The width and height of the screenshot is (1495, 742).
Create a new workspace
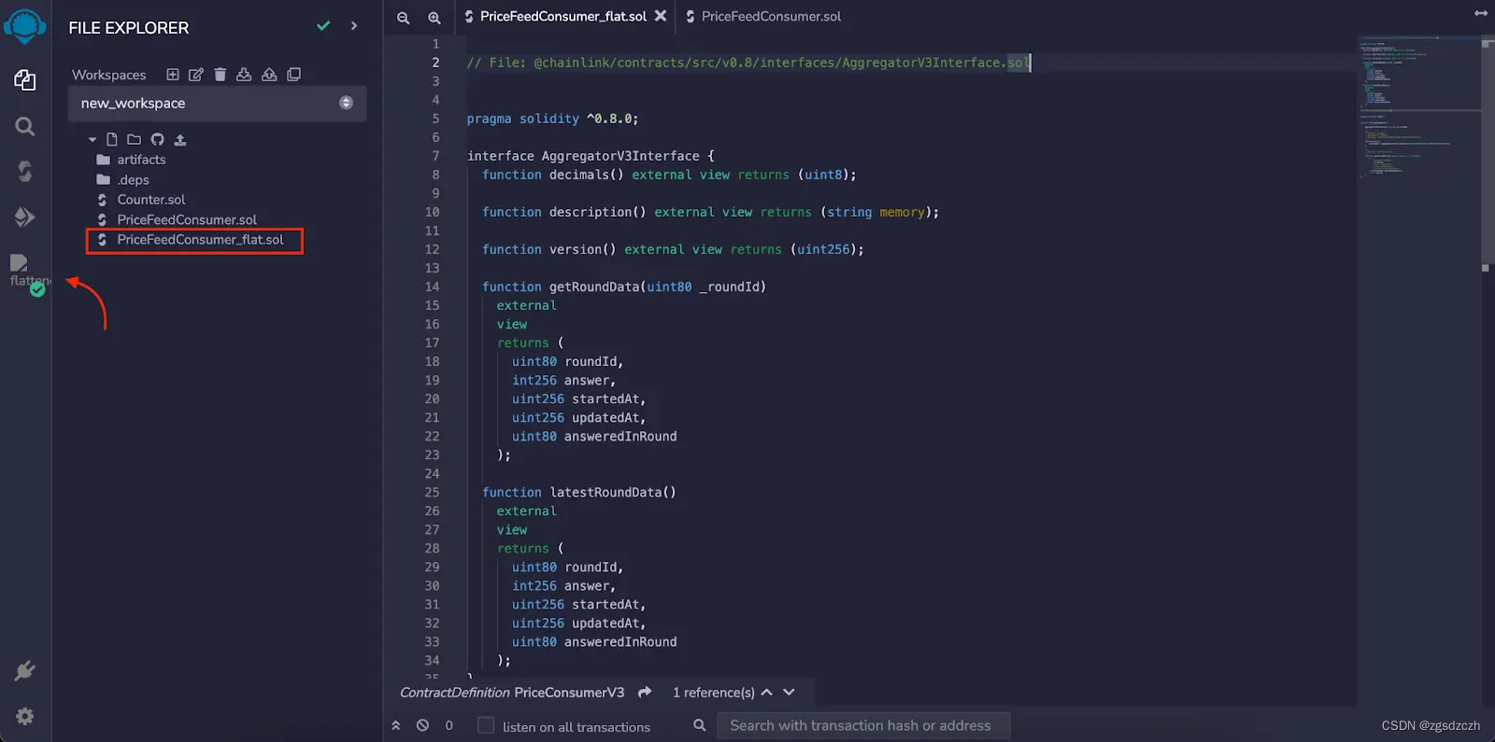173,75
